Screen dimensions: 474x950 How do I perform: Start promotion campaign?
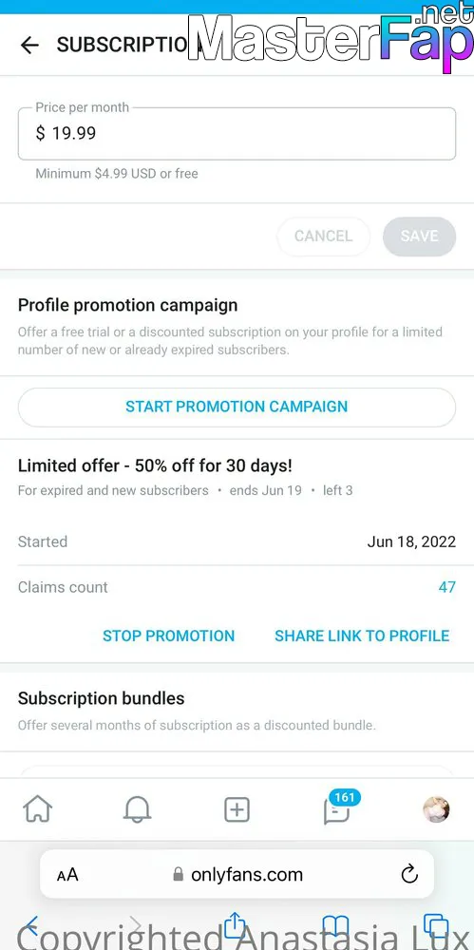pyautogui.click(x=237, y=408)
